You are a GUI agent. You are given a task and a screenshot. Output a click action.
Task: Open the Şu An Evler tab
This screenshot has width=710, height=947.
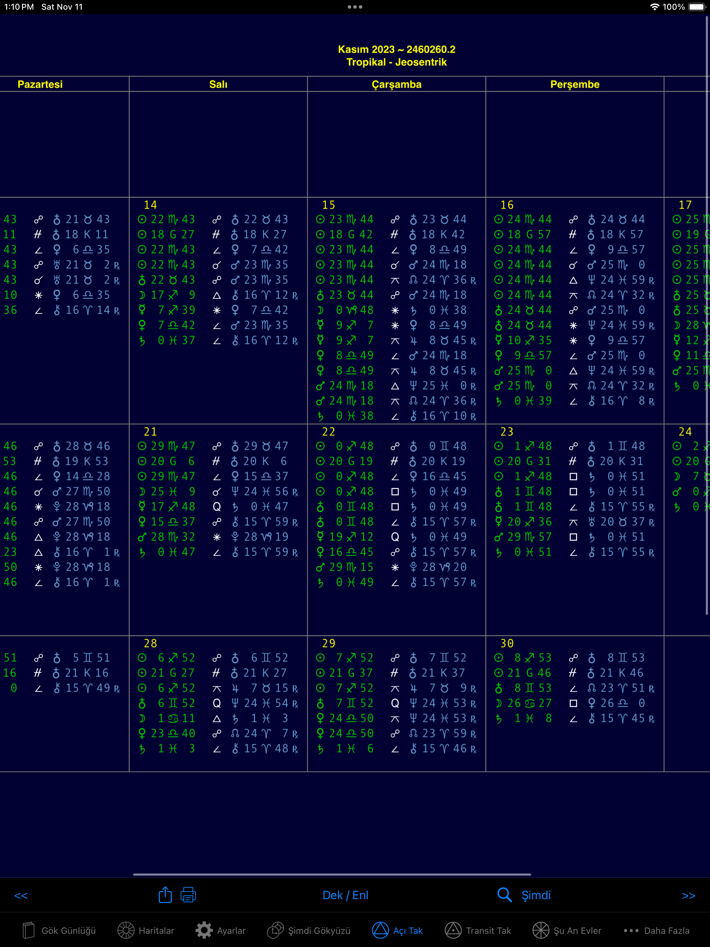click(x=566, y=930)
